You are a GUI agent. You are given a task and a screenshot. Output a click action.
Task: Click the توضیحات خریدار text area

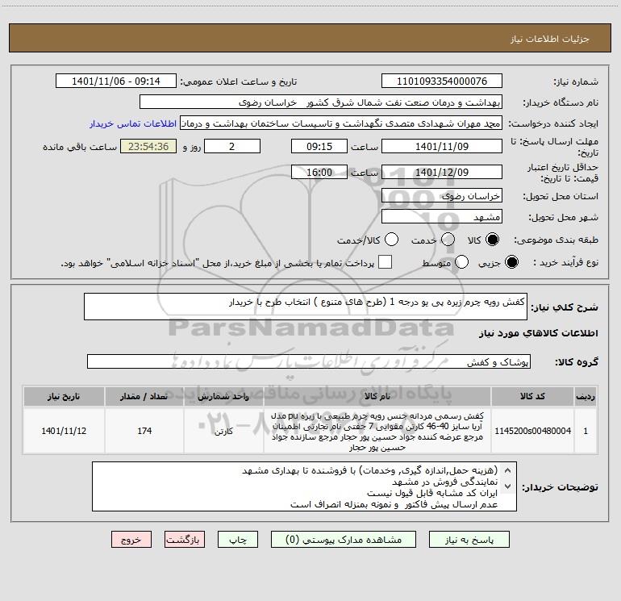304,486
